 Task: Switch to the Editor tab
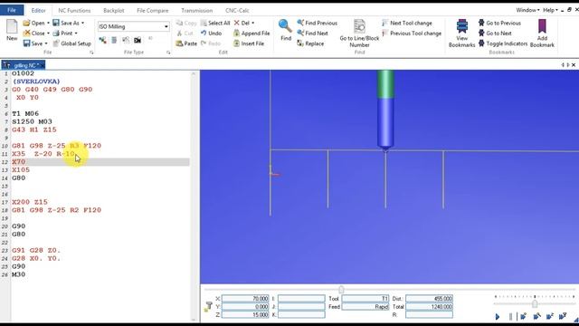[38, 10]
